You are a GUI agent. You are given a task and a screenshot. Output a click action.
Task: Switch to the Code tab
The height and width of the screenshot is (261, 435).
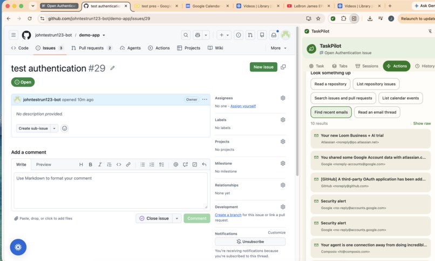19,48
